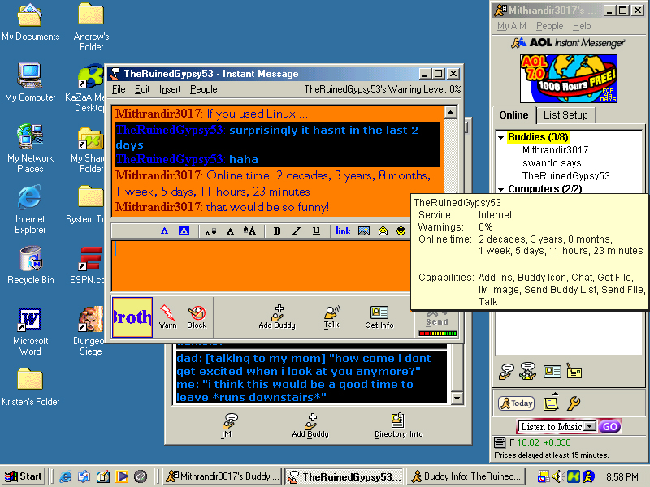
Task: Insert a hyperlink with the link button
Action: [343, 231]
